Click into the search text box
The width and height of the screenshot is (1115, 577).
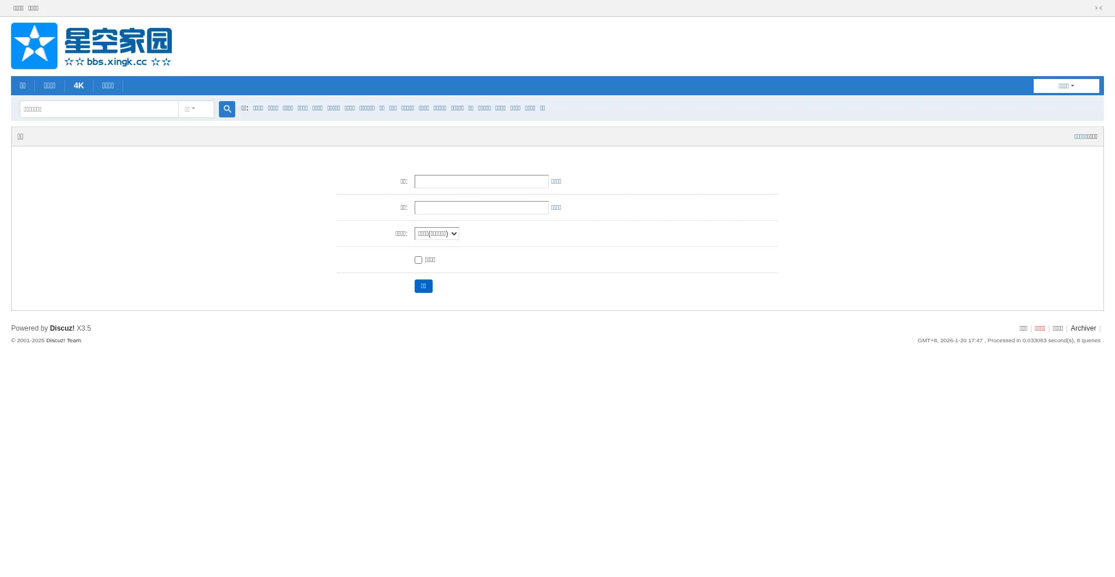(x=99, y=109)
